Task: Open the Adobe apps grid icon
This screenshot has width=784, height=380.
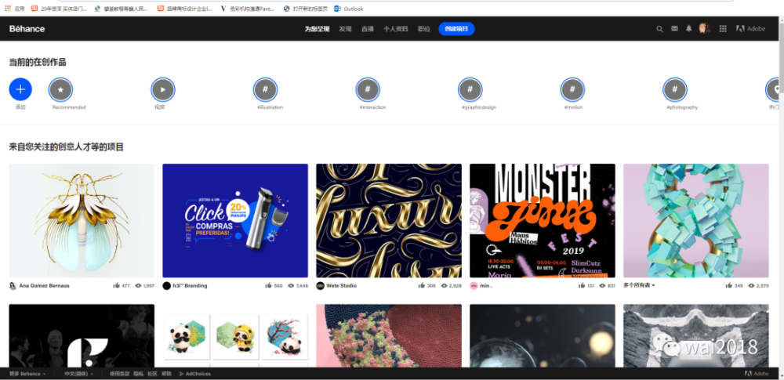Action: 722,29
